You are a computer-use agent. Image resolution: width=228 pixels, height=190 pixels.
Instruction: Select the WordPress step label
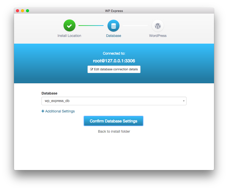(x=157, y=36)
